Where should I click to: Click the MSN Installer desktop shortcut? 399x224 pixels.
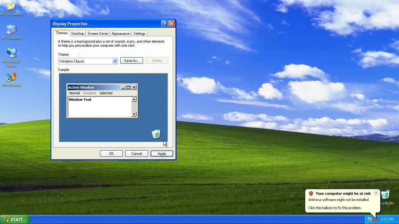pyautogui.click(x=11, y=80)
